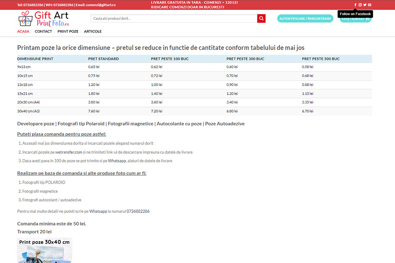The width and height of the screenshot is (395, 263).
Task: Open the ACASA menu item
Action: pyautogui.click(x=23, y=32)
